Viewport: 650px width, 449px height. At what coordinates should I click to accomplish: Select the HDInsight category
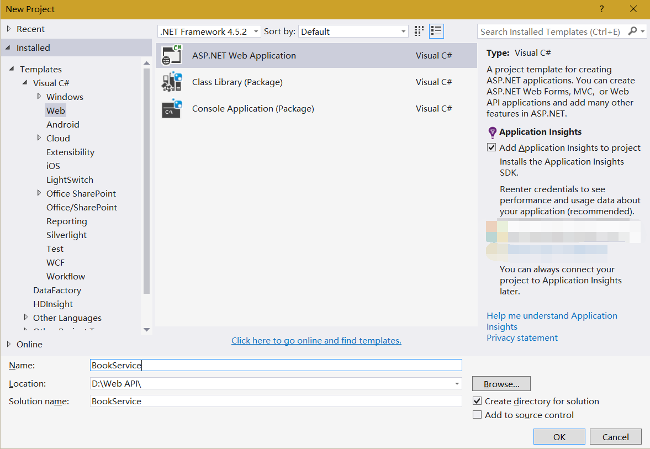coord(52,304)
